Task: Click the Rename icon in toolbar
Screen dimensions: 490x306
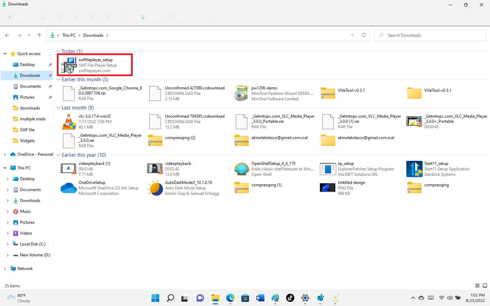Action: point(92,17)
